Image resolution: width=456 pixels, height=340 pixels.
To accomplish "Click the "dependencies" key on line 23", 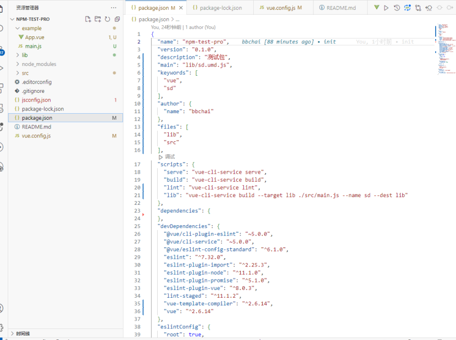I will tap(179, 210).
